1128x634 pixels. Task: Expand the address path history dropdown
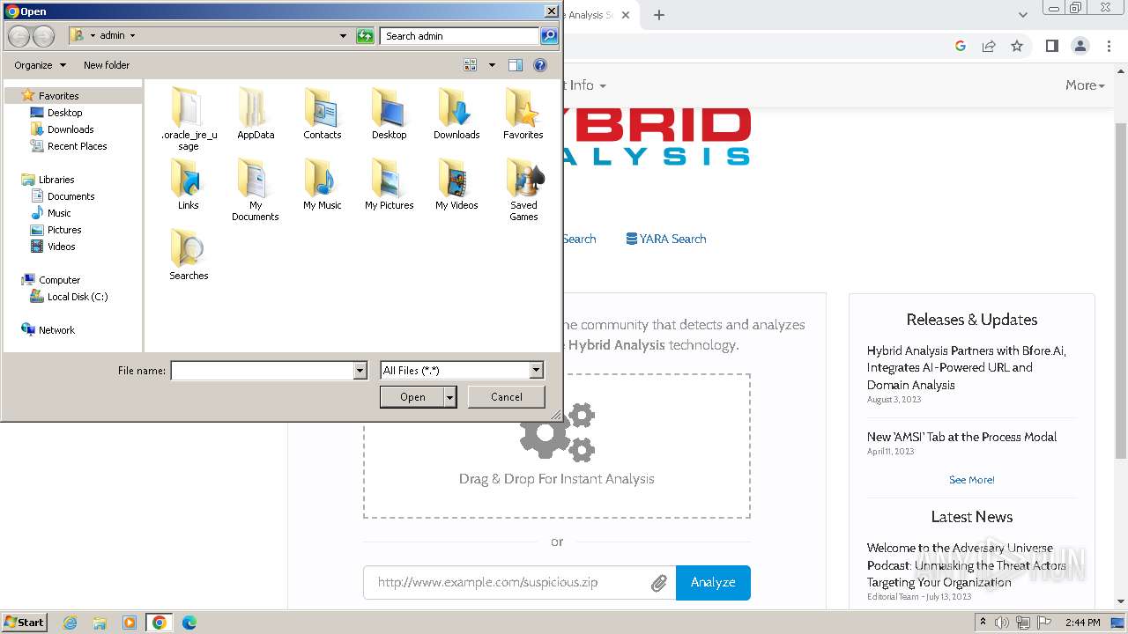tap(344, 36)
